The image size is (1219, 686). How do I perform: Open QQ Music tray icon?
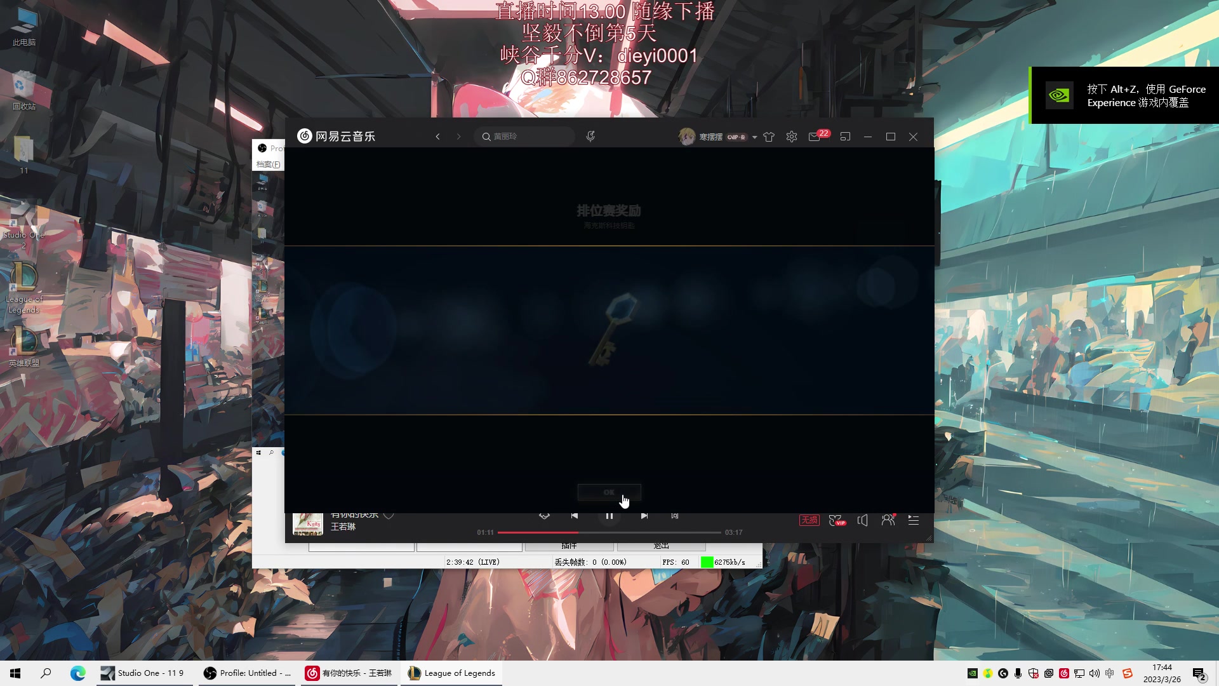coord(988,673)
